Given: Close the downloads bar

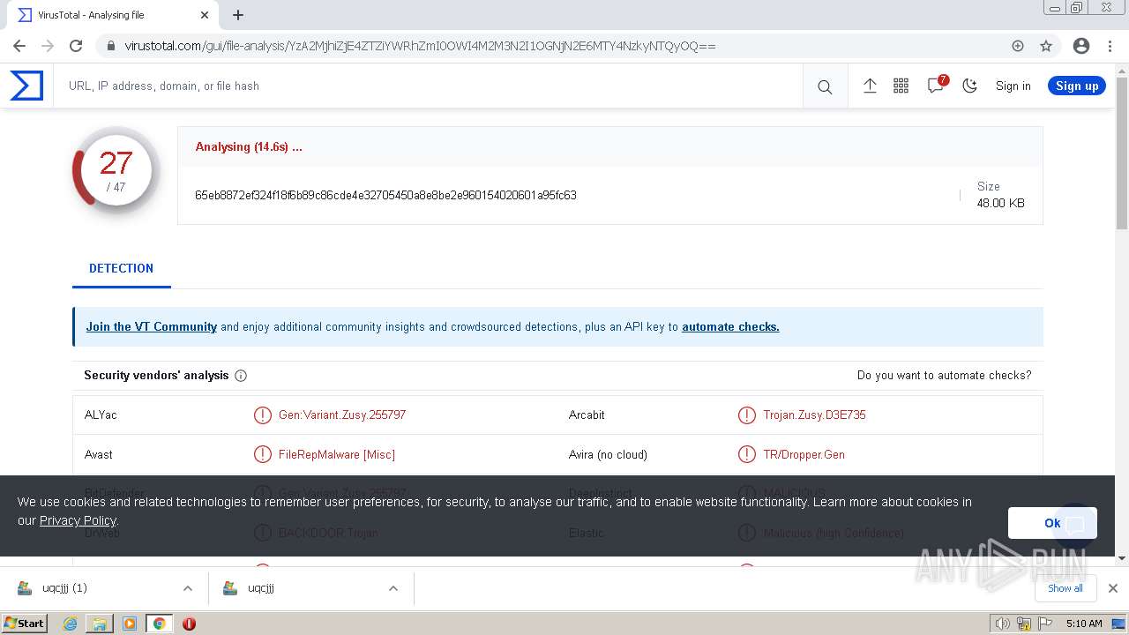Looking at the screenshot, I should coord(1113,588).
